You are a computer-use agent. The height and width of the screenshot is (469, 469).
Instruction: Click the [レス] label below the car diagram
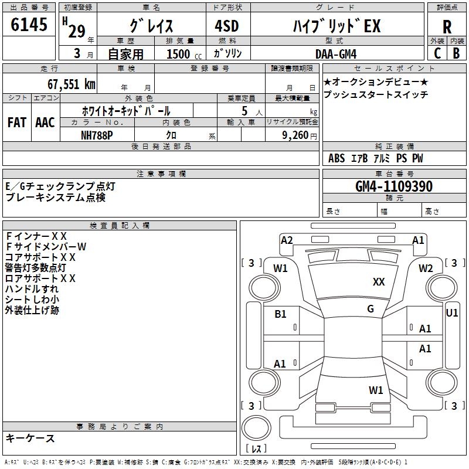pos(256,449)
